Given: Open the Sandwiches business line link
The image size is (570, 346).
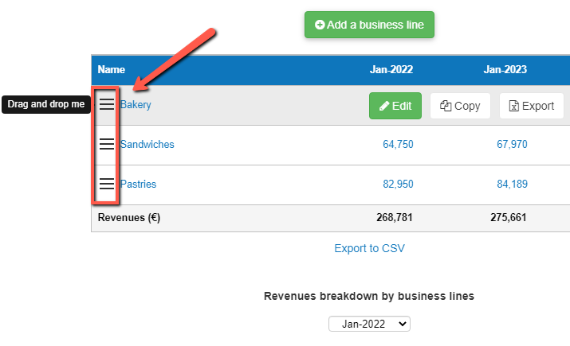Looking at the screenshot, I should [x=147, y=145].
